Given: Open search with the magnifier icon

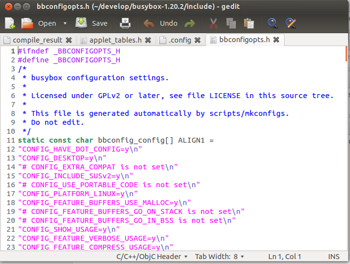Looking at the screenshot, I should pyautogui.click(x=272, y=23).
